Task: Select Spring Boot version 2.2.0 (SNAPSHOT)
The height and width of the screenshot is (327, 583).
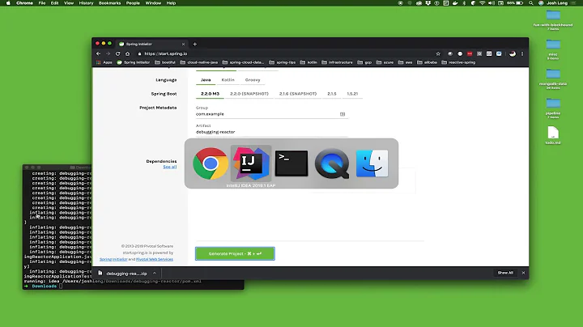Action: (249, 93)
